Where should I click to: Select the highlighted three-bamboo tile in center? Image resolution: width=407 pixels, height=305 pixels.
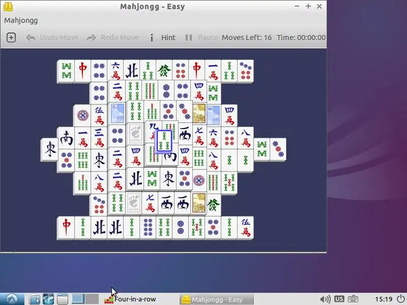(x=164, y=141)
